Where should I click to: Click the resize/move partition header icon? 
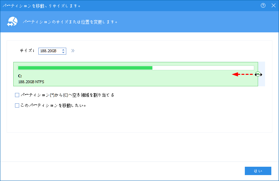(12, 22)
